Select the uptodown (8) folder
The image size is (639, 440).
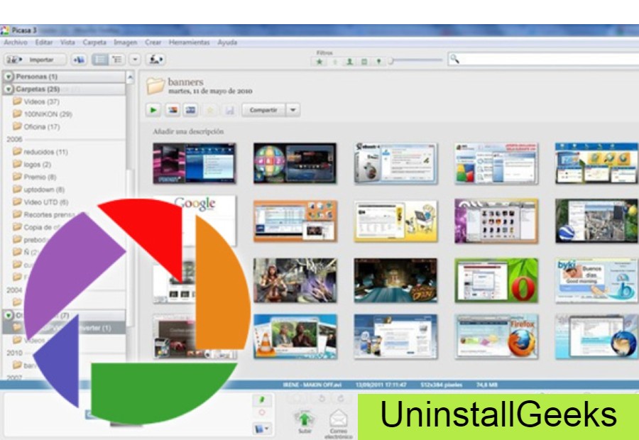[38, 190]
